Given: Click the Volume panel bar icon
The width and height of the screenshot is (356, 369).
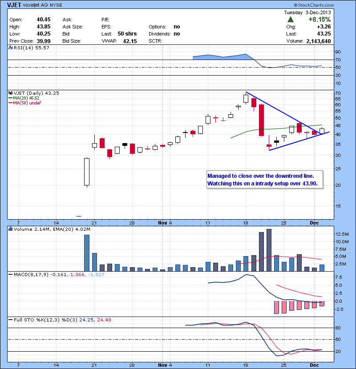Looking at the screenshot, I should click(11, 229).
